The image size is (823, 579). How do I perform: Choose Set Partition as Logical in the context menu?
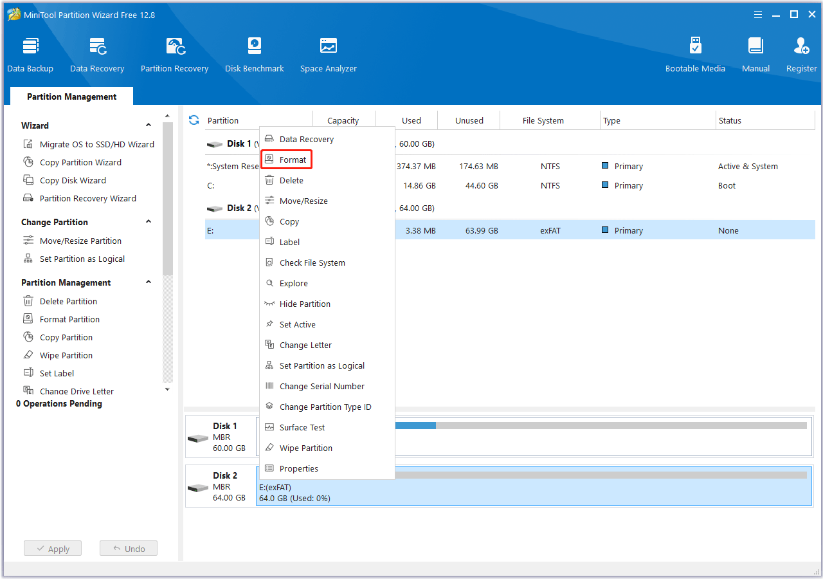coord(327,365)
